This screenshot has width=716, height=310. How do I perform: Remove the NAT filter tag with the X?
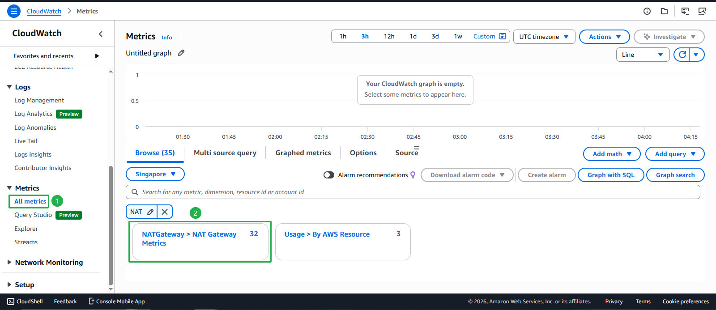tap(165, 212)
